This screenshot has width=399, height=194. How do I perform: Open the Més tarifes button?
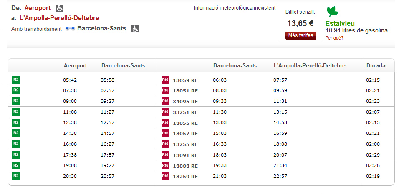click(x=301, y=35)
